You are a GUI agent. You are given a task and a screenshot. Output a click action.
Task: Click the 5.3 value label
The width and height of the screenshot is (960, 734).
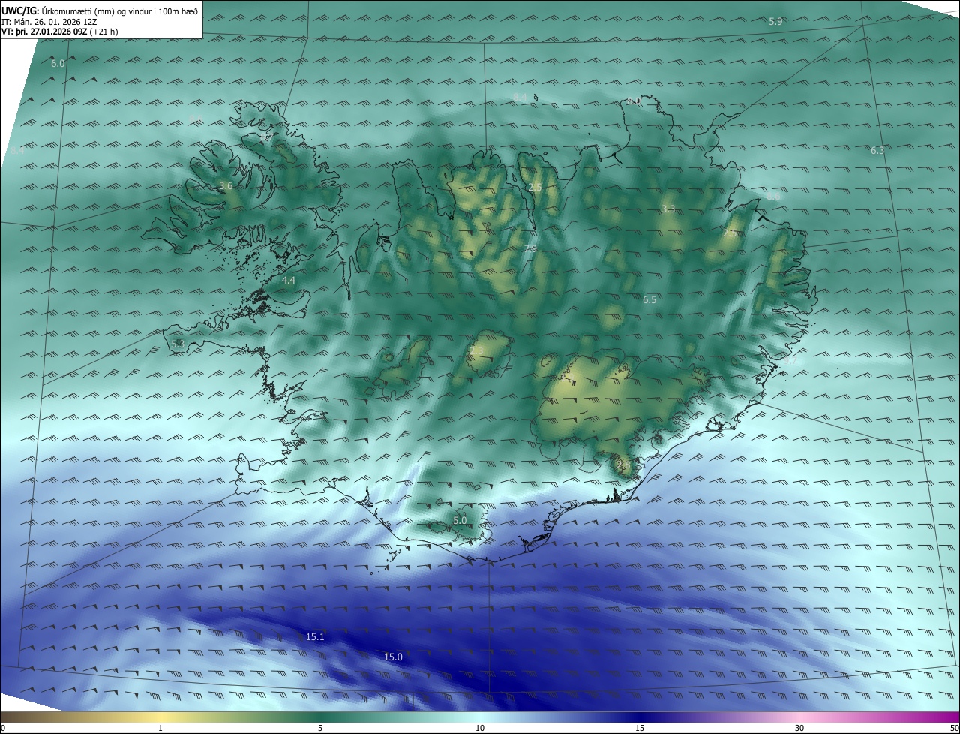pyautogui.click(x=178, y=344)
